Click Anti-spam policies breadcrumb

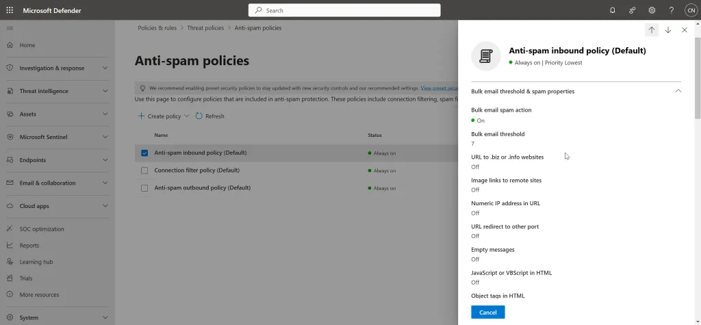(258, 28)
